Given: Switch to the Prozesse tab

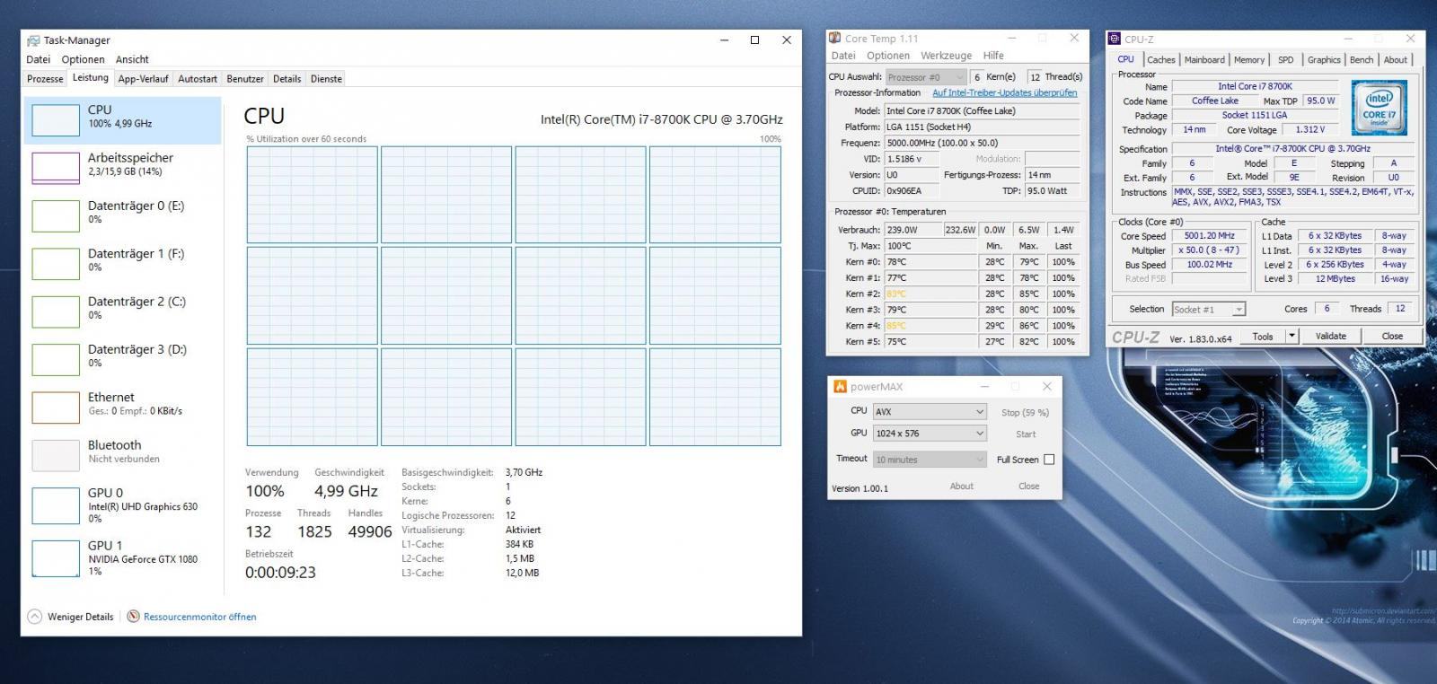Looking at the screenshot, I should tap(45, 79).
